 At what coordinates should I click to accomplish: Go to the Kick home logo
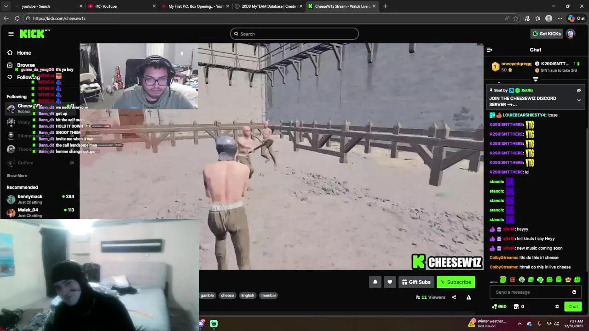(x=35, y=34)
